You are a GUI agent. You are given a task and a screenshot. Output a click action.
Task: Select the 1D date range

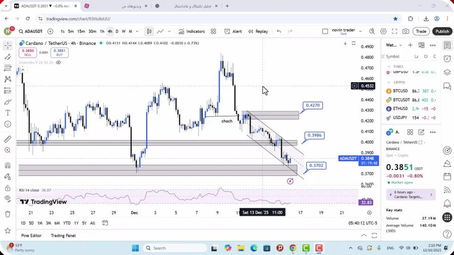point(23,223)
